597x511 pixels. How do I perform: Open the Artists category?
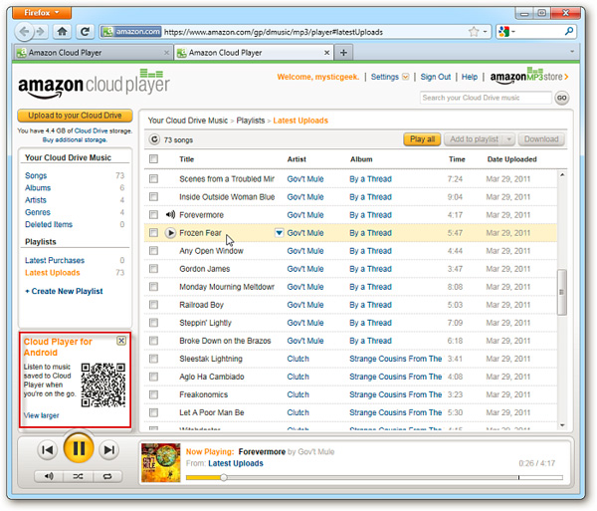pos(36,200)
